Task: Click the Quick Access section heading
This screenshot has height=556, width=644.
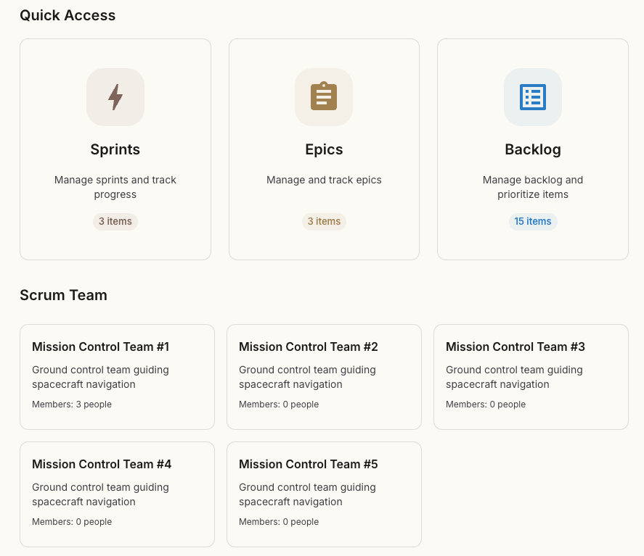Action: [x=68, y=15]
